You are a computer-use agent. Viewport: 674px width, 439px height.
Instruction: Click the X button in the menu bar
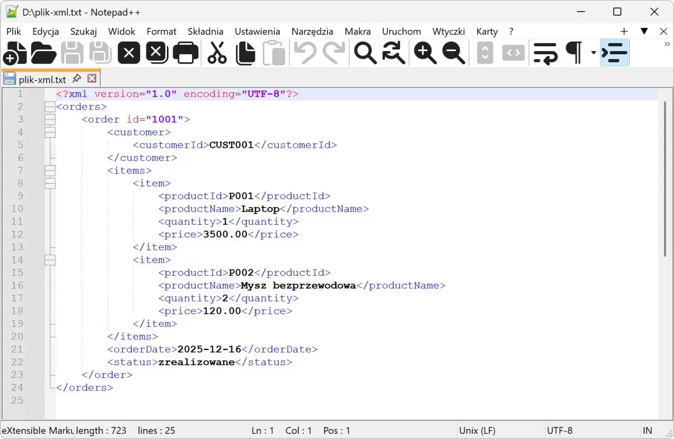[x=663, y=31]
